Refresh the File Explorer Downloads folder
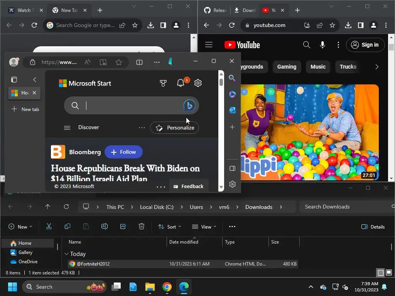 (x=66, y=207)
